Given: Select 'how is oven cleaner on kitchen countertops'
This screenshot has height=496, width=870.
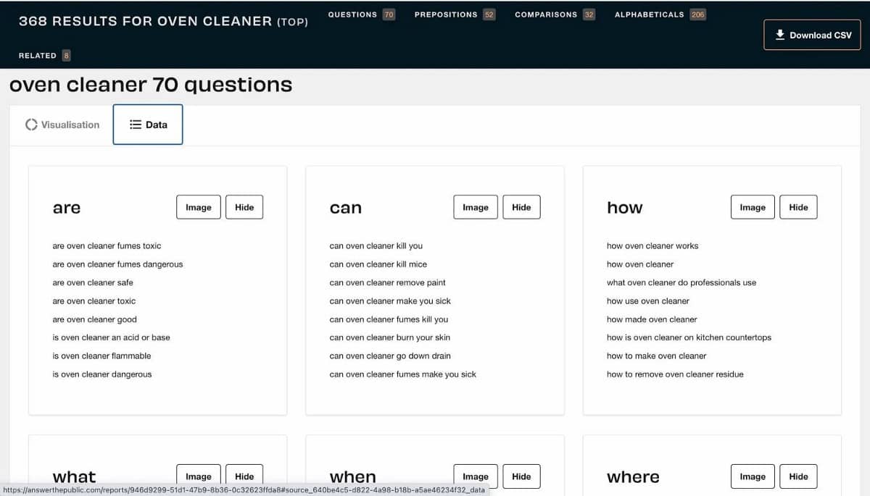Looking at the screenshot, I should (x=689, y=337).
